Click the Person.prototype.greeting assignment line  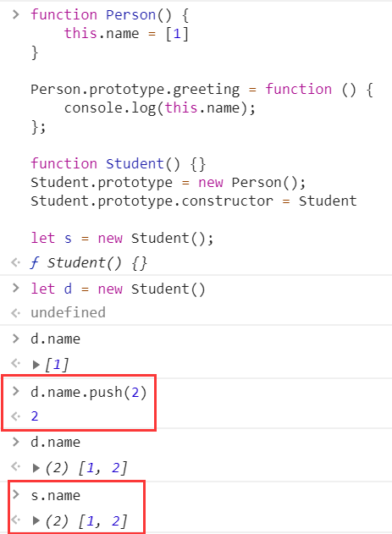[202, 90]
